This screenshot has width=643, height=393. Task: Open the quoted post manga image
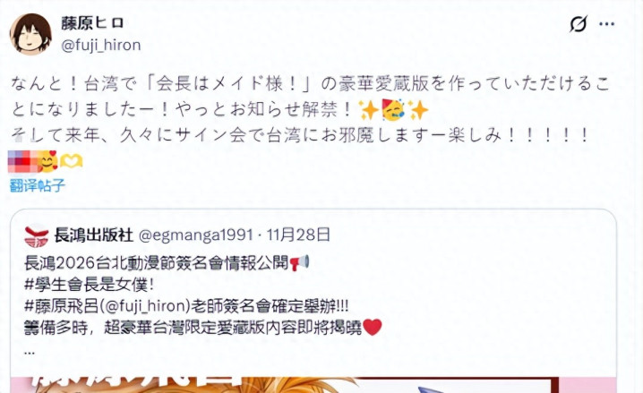[313, 385]
